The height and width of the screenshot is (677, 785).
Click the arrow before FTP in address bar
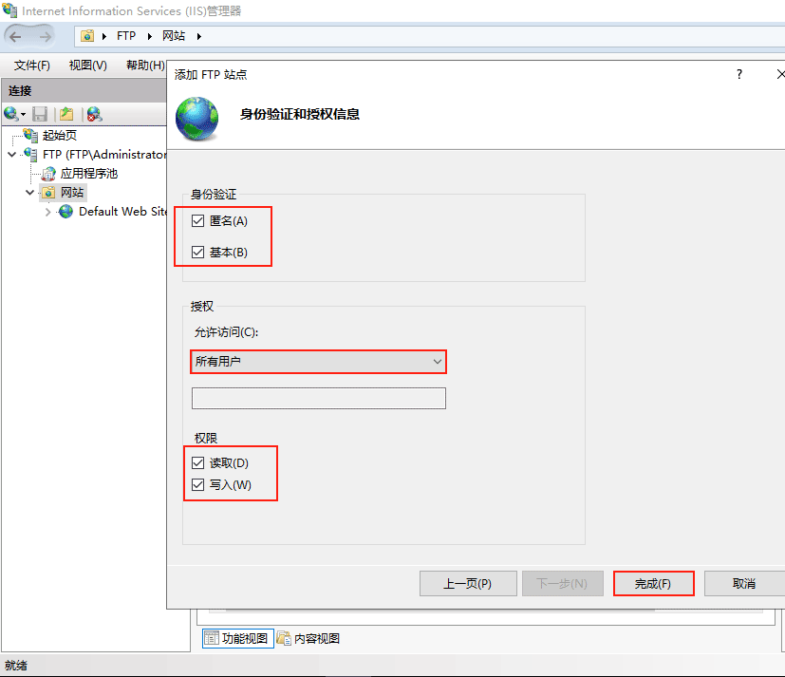click(x=104, y=36)
